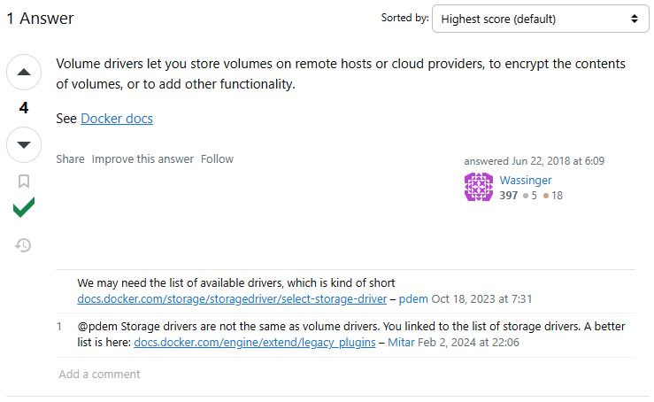Visit Mitar's profile from the comment
This screenshot has width=654, height=402.
(401, 343)
